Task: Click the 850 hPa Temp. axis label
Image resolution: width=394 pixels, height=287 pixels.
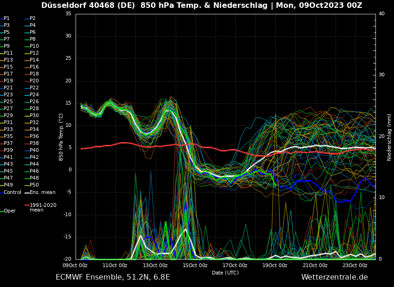Action: tap(61, 137)
